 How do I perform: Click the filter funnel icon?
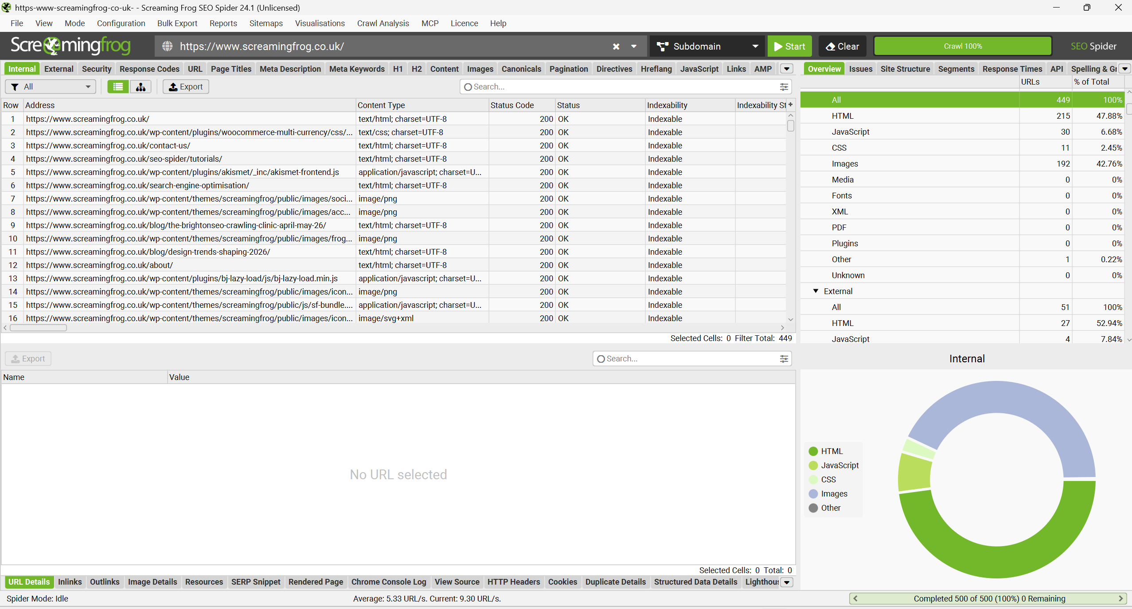click(15, 87)
